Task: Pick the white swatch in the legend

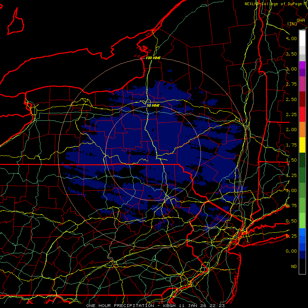Action: click(302, 38)
